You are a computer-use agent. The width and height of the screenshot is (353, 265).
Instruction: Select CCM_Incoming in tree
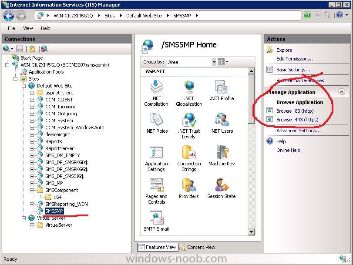(x=61, y=107)
